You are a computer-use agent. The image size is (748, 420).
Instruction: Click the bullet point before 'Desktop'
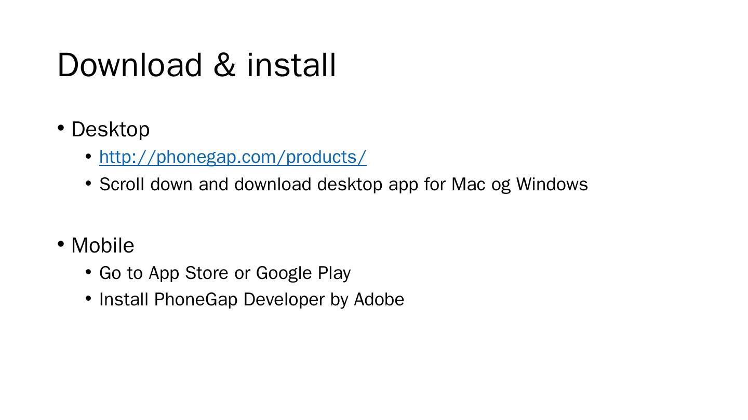[x=61, y=128]
